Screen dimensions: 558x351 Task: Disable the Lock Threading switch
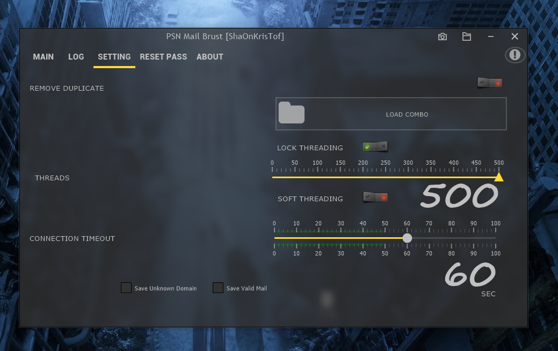pyautogui.click(x=375, y=147)
